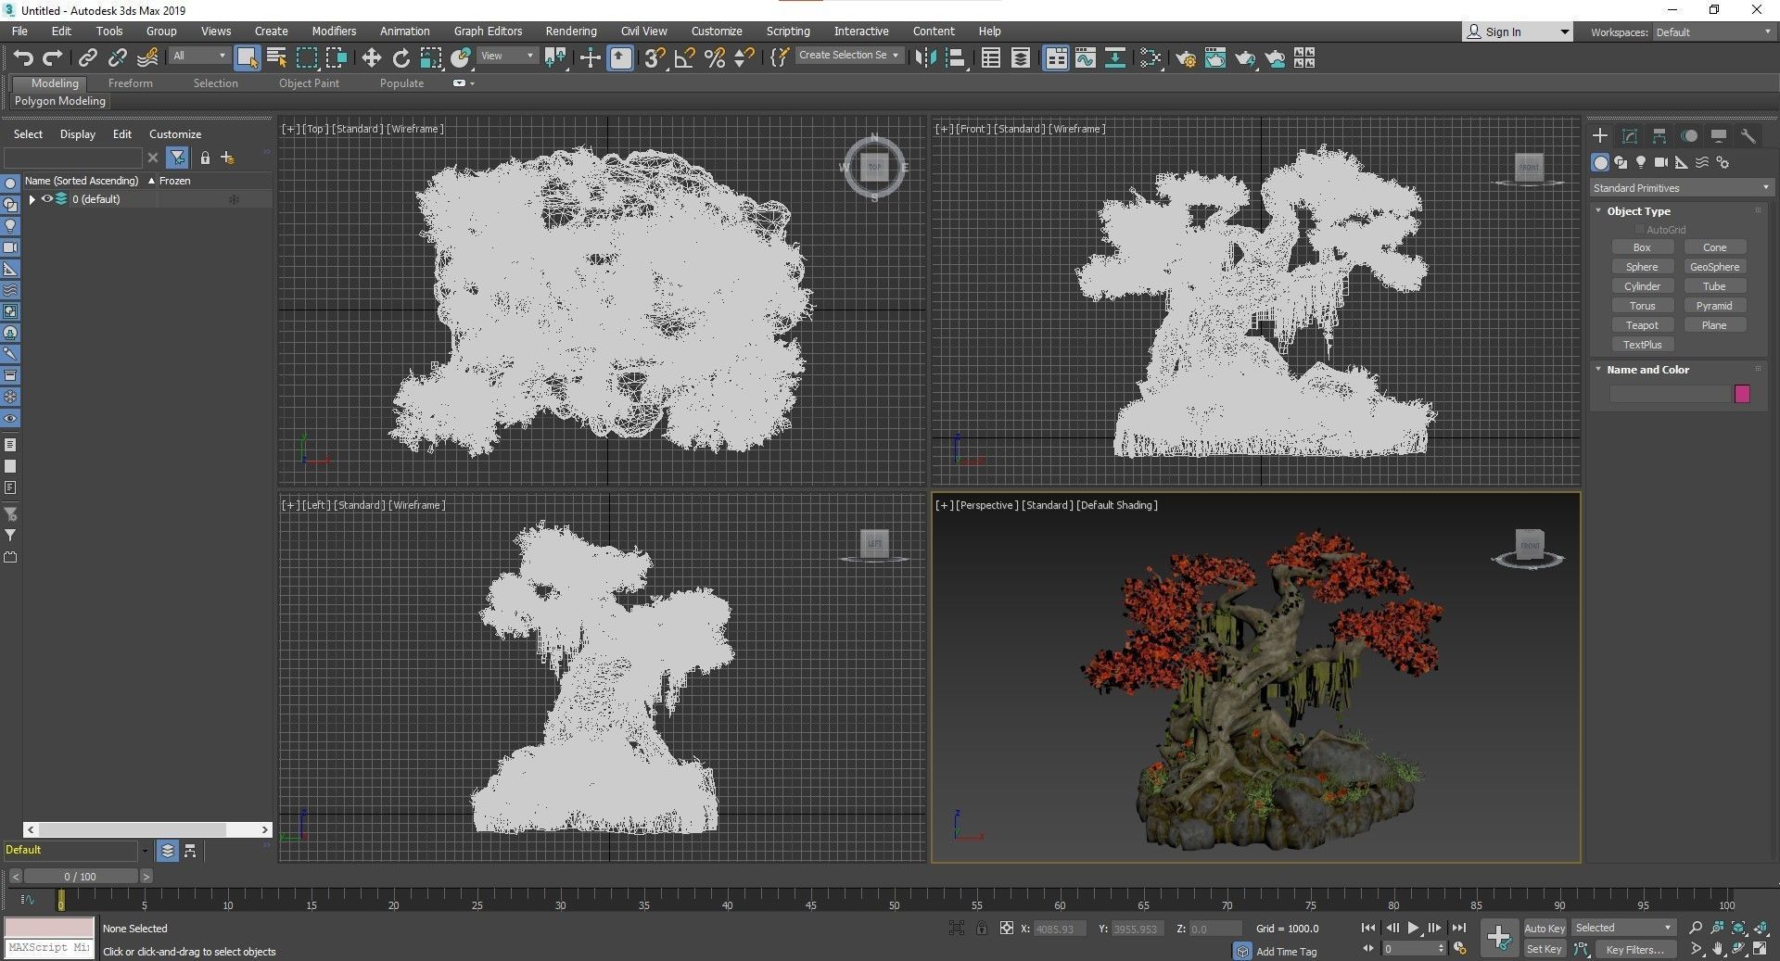
Task: Toggle Angle Snap button
Action: pyautogui.click(x=684, y=58)
